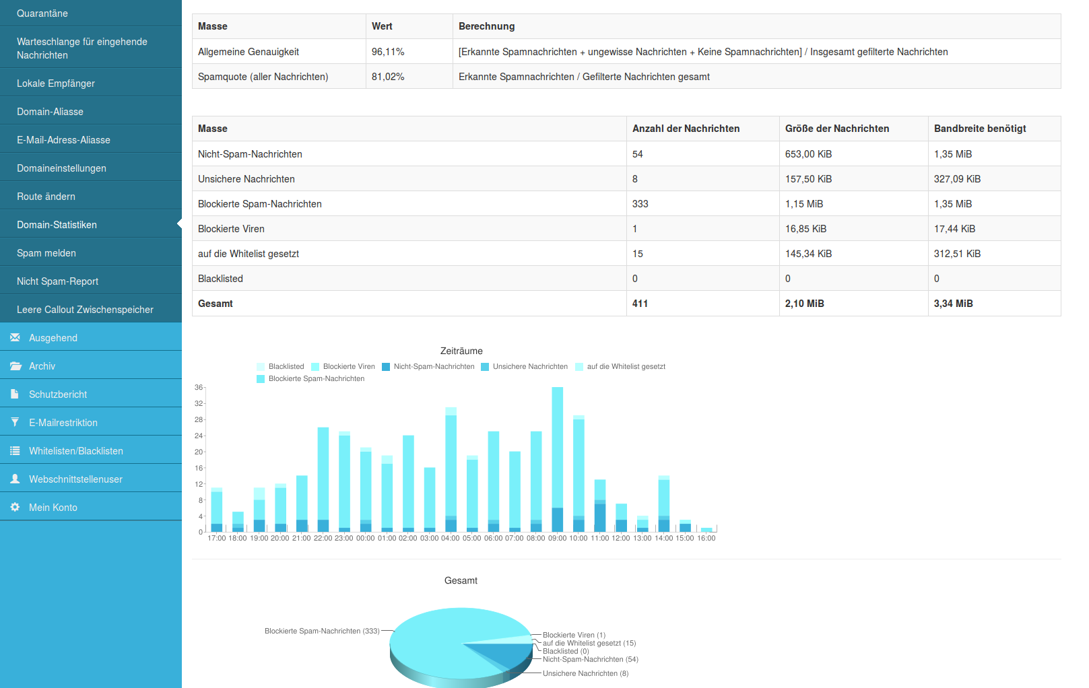Expand the Archiv section
This screenshot has width=1089, height=688.
[42, 366]
